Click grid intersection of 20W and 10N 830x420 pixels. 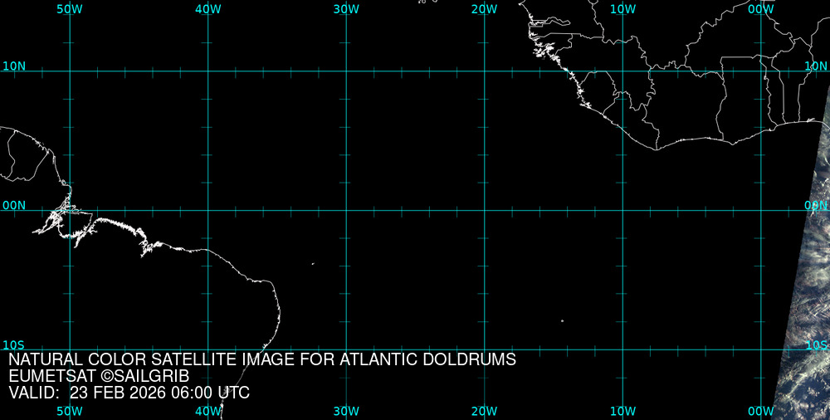click(x=484, y=71)
